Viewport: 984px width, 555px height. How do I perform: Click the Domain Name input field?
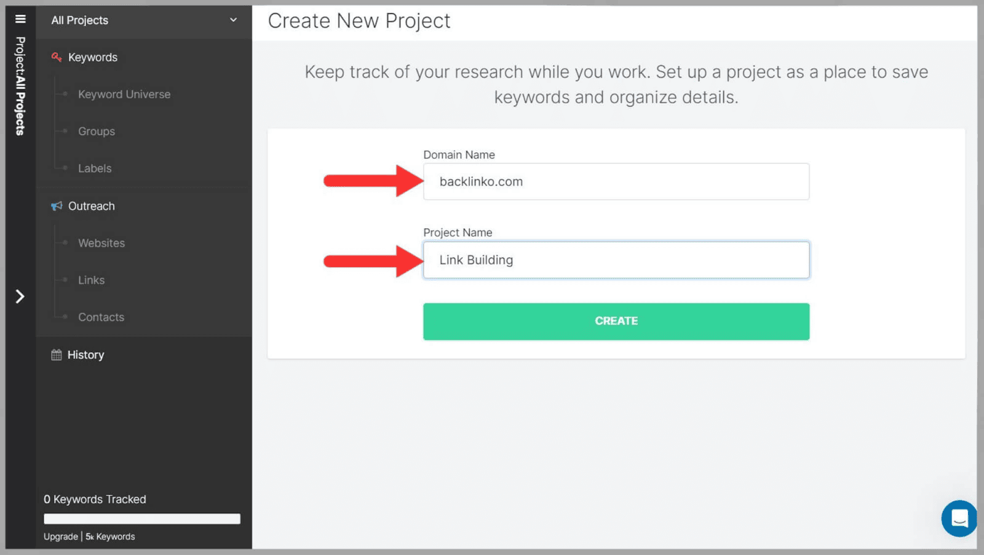point(616,182)
